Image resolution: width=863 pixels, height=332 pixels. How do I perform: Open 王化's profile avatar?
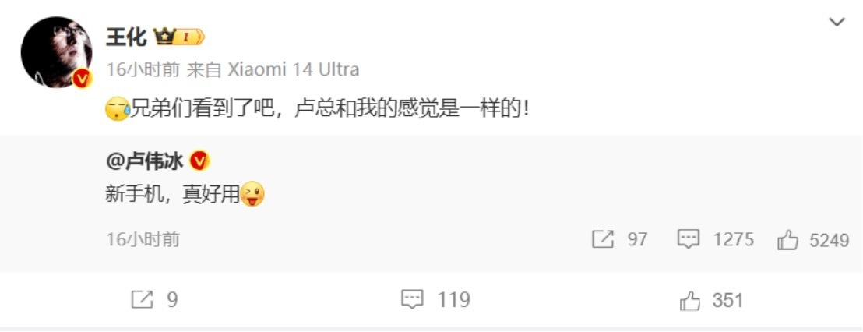tap(56, 52)
